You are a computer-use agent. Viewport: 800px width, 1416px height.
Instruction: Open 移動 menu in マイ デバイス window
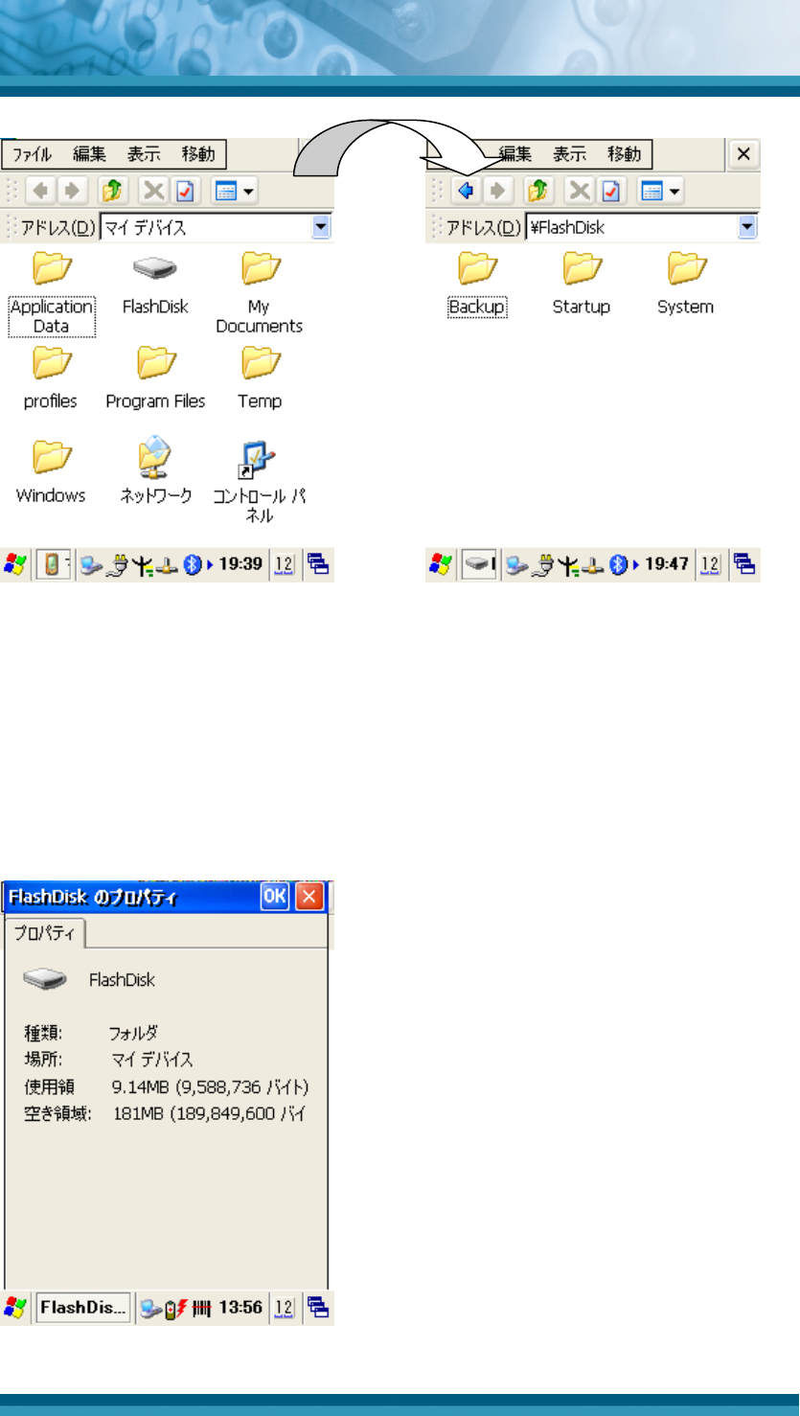point(198,153)
